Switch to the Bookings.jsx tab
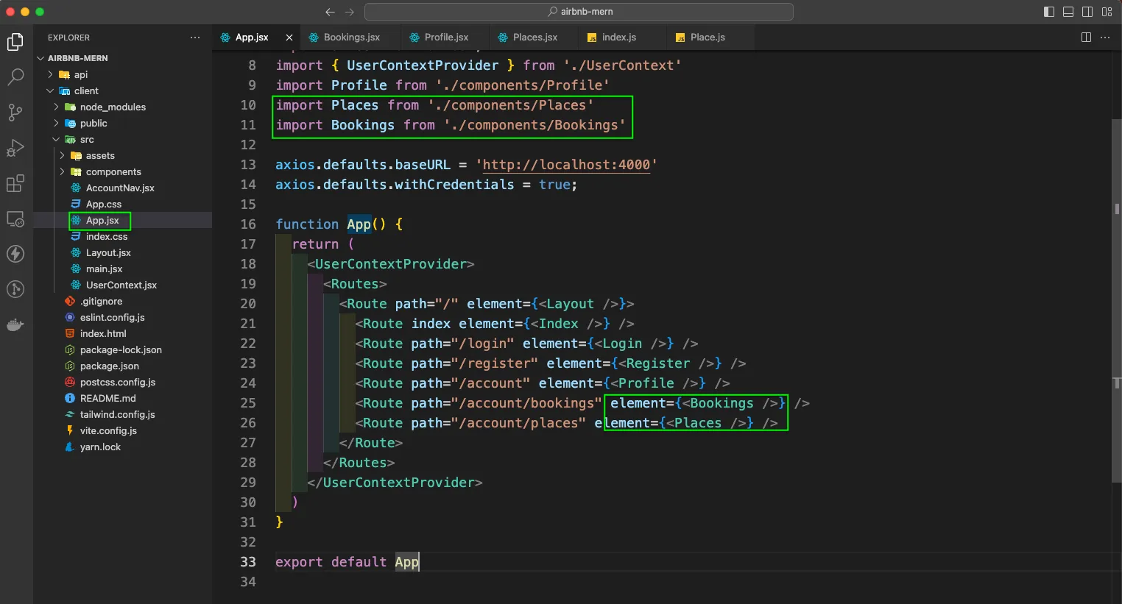The image size is (1122, 604). pos(352,38)
